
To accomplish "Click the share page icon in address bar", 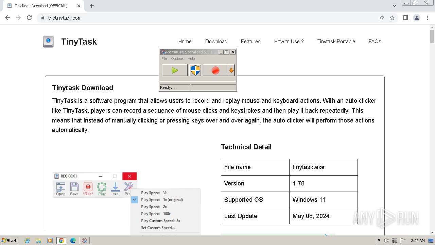I will pyautogui.click(x=381, y=18).
